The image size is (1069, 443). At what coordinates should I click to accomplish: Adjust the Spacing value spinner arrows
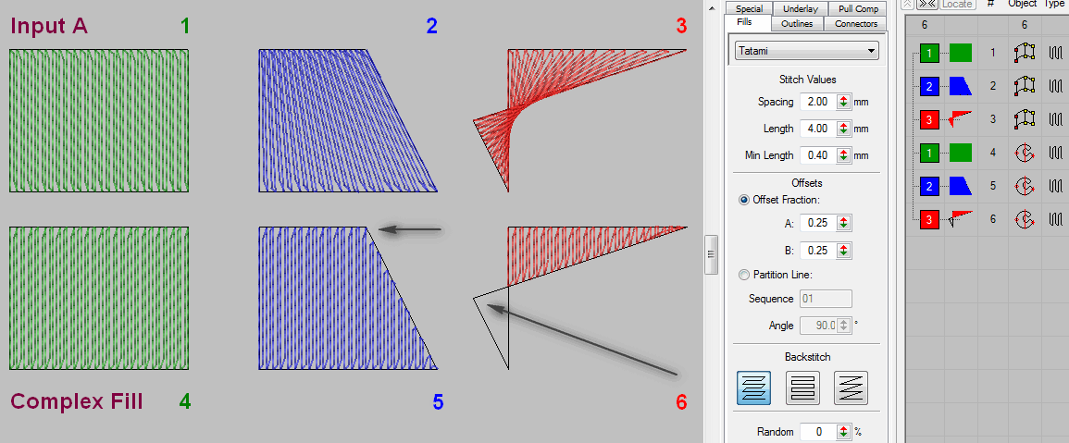pyautogui.click(x=843, y=102)
